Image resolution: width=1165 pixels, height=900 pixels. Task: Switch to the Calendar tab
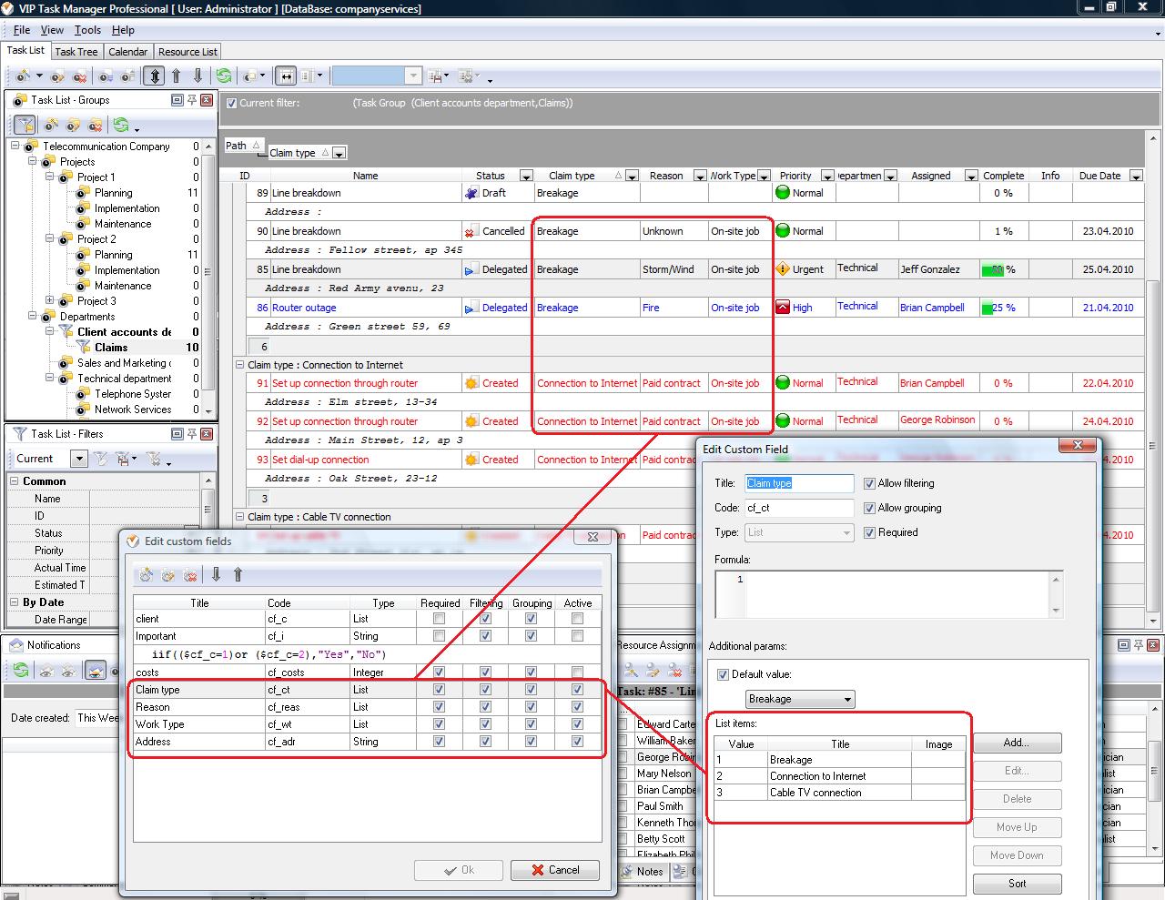pyautogui.click(x=127, y=52)
